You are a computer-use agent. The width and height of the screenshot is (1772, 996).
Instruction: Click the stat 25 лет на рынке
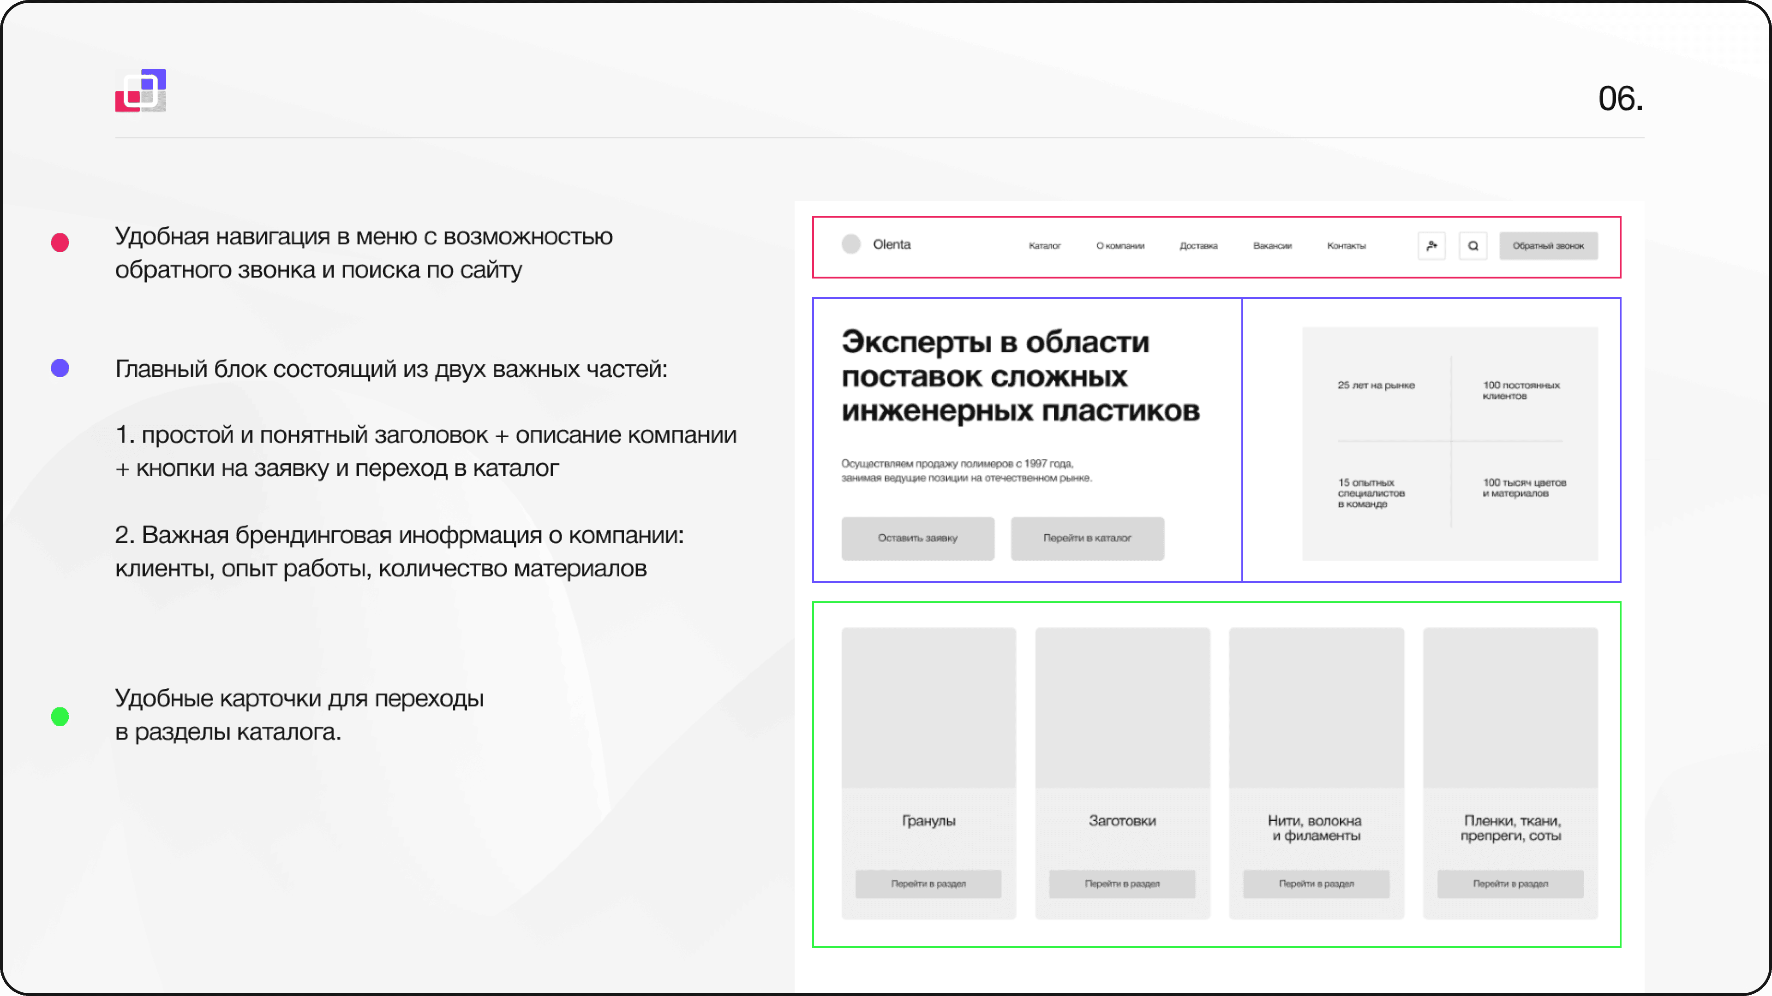coord(1376,385)
